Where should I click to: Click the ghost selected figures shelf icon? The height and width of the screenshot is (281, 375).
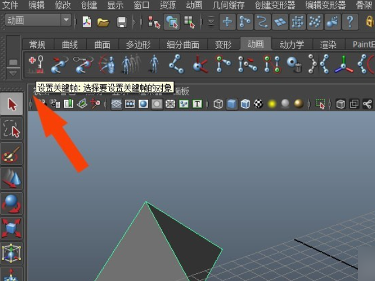131,64
